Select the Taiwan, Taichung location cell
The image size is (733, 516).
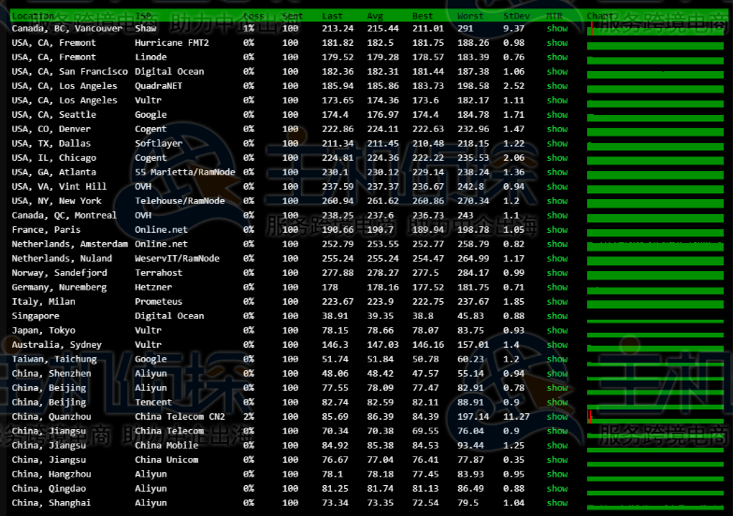tap(53, 360)
